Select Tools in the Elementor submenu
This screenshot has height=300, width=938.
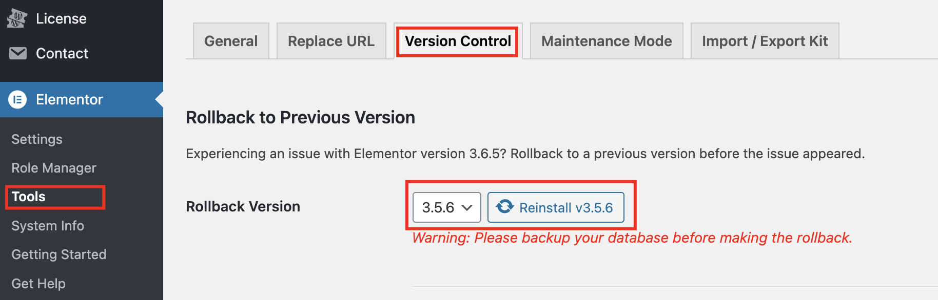coord(29,197)
